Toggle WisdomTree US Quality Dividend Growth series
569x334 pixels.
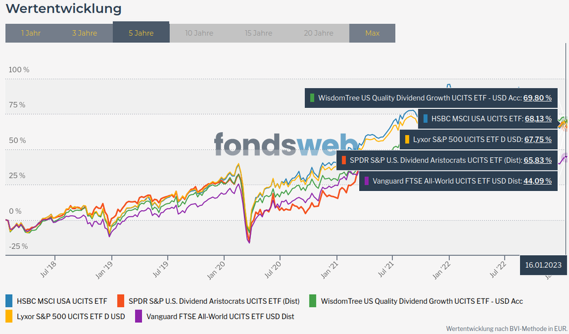click(x=422, y=301)
